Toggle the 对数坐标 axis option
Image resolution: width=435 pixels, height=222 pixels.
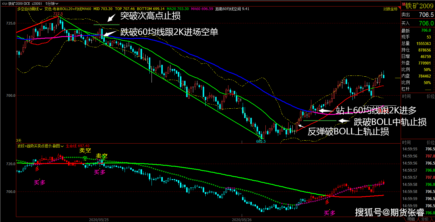pos(390,9)
